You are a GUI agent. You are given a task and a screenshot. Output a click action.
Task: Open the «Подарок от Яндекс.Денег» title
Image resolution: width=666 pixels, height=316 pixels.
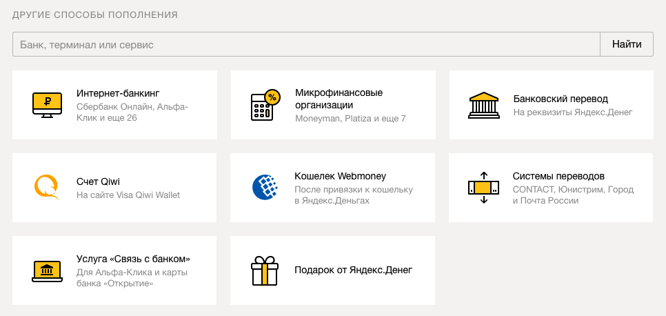click(353, 270)
